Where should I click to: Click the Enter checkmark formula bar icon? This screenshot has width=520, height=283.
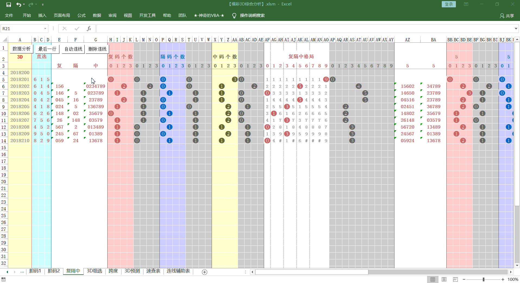pos(77,29)
